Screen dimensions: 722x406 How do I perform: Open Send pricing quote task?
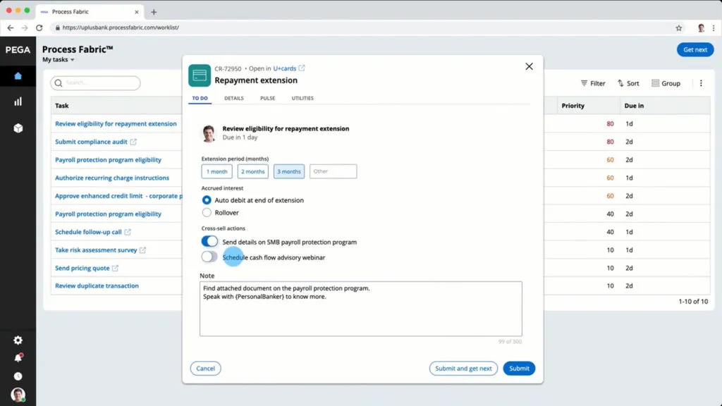[82, 268]
